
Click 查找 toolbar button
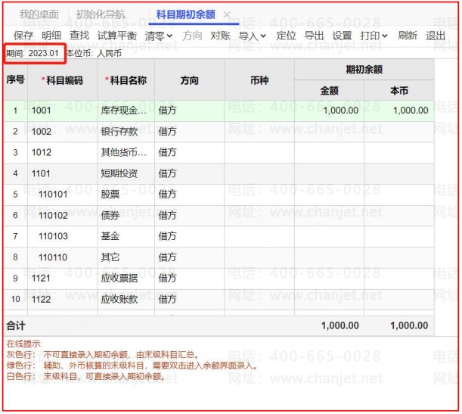pos(79,36)
